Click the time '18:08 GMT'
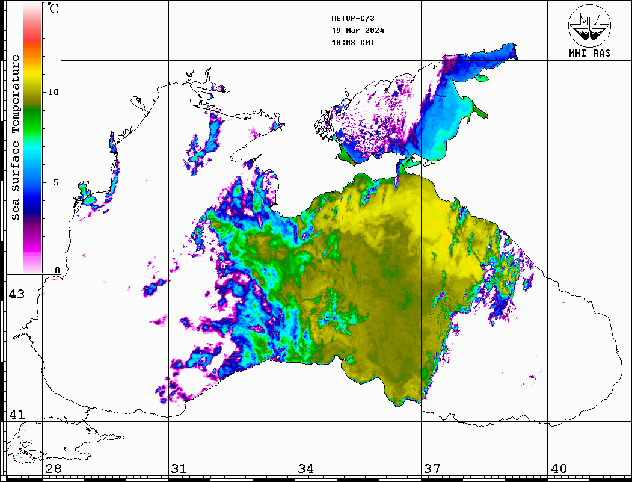 [x=352, y=43]
